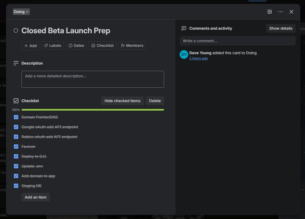Viewport: 305px width, 219px height.
Task: Uncheck Roblox oAuth add API endpoint
Action: tap(16, 137)
